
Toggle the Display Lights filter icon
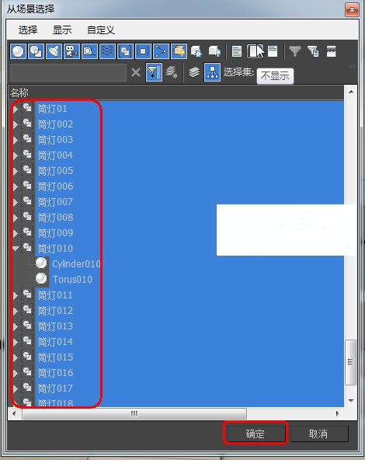coord(54,51)
